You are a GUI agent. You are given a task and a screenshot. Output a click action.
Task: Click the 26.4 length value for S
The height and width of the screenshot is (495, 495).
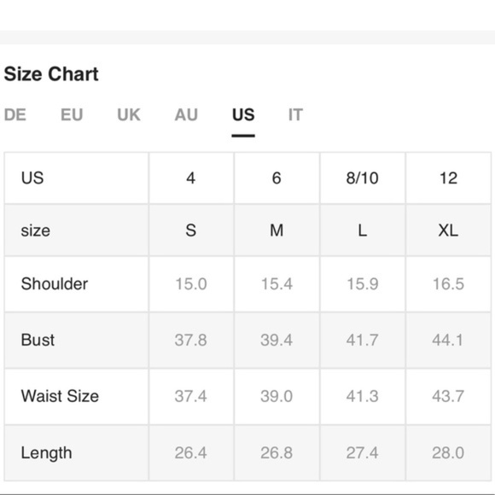[191, 452]
